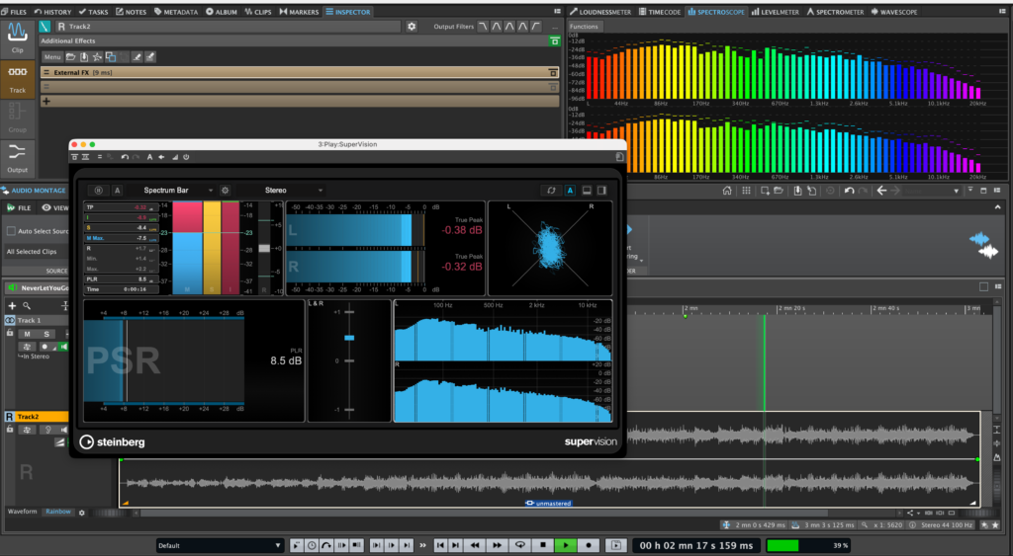Image resolution: width=1013 pixels, height=556 pixels.
Task: Open the View tab in Audio Montage
Action: (55, 207)
